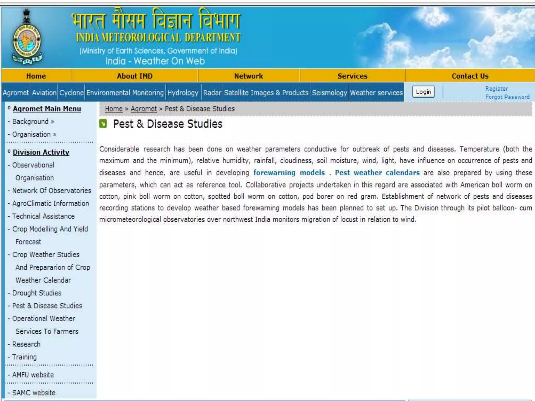This screenshot has width=535, height=401.
Task: Open Drought Studies in sidebar
Action: 37,293
